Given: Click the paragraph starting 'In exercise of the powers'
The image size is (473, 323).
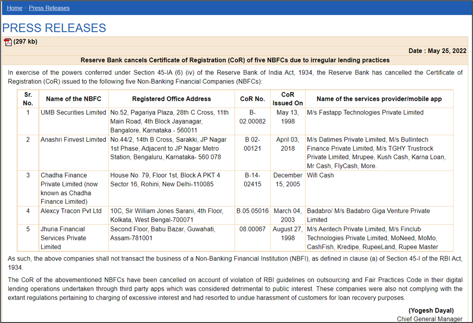Looking at the screenshot, I should (x=235, y=77).
